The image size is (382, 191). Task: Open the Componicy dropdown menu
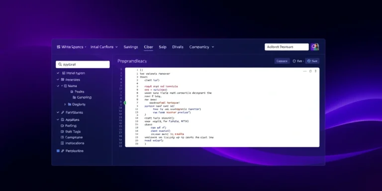[201, 47]
